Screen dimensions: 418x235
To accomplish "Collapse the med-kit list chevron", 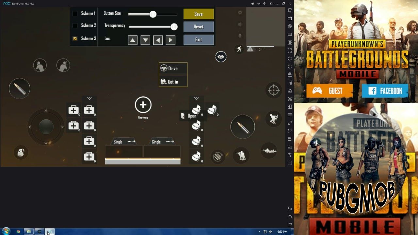I will pyautogui.click(x=89, y=98).
